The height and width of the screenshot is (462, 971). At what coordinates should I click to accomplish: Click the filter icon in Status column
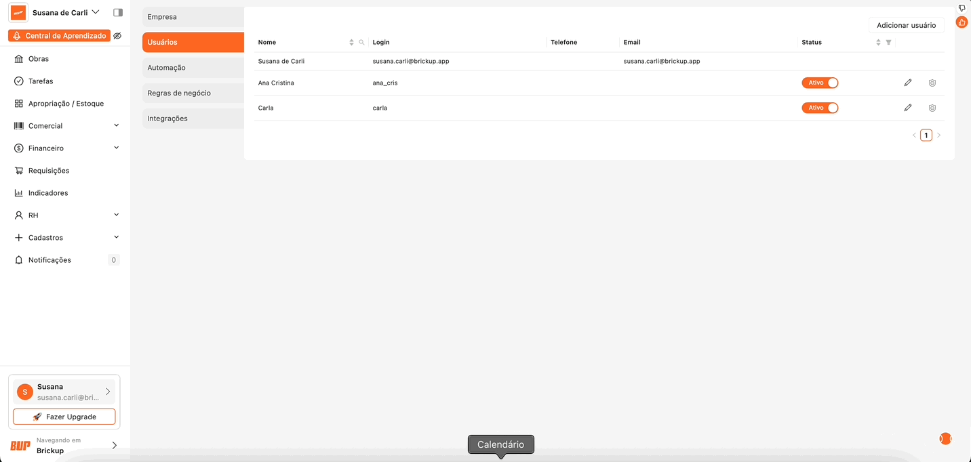(x=888, y=42)
